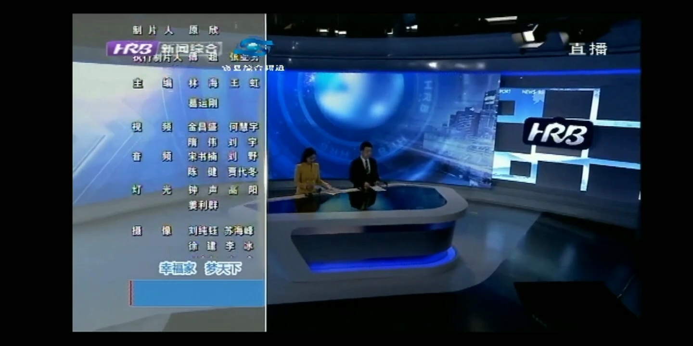693x346 pixels.
Task: Click the 幸福家 梦天下 slogan
Action: (x=201, y=269)
